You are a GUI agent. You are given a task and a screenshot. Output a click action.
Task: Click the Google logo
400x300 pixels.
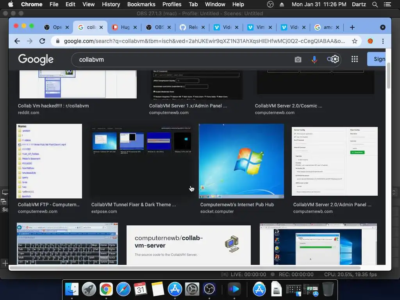point(36,59)
